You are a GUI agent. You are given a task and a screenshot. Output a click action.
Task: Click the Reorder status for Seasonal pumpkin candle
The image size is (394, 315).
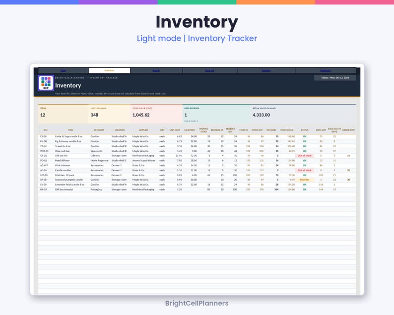coord(305,180)
